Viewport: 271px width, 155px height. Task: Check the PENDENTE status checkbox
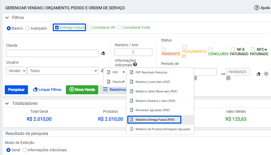tap(164, 50)
